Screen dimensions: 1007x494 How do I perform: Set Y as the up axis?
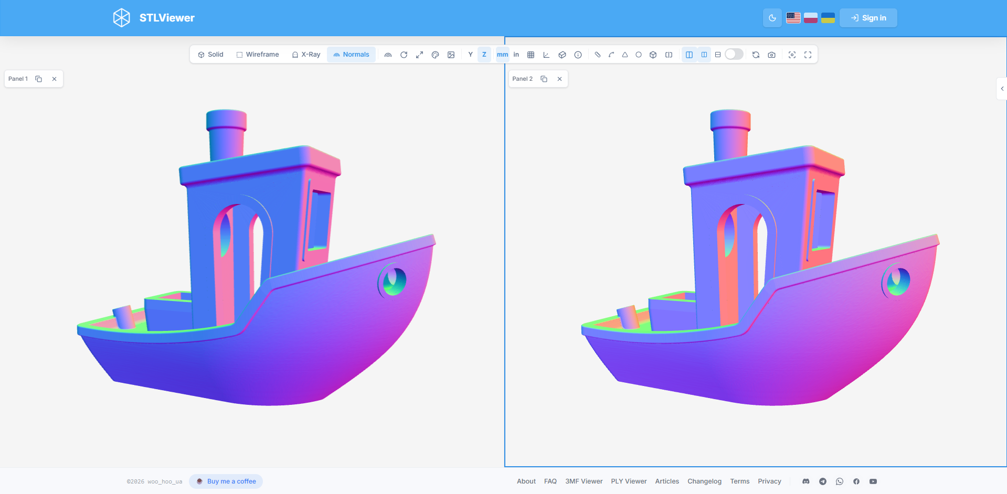[x=471, y=55]
